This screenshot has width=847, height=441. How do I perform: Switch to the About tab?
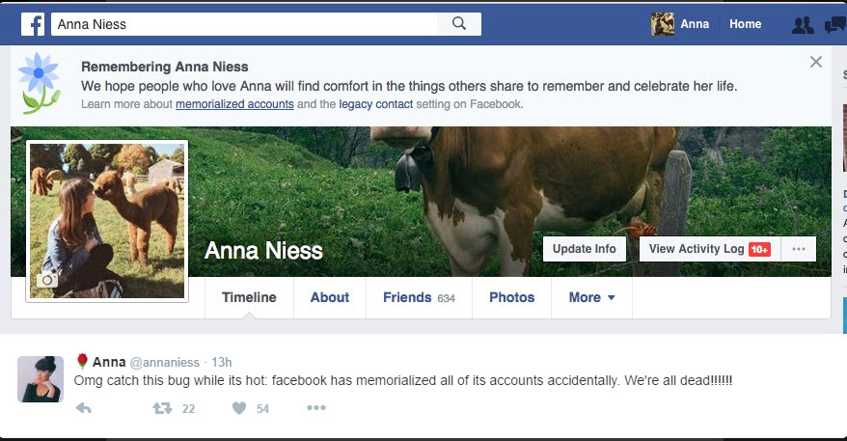[x=329, y=297]
